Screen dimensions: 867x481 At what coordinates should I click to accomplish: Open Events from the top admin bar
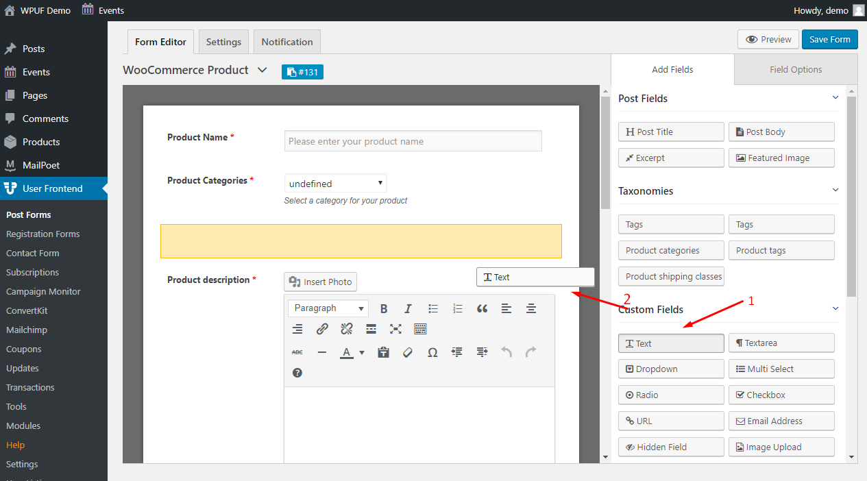click(103, 10)
